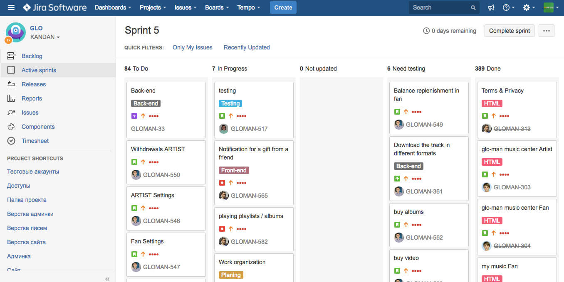Viewport: 564px width, 282px height.
Task: Click the Jira Software logo
Action: click(54, 7)
